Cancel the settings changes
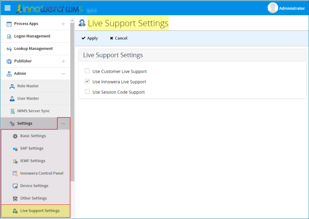This screenshot has height=219, width=309. click(119, 38)
